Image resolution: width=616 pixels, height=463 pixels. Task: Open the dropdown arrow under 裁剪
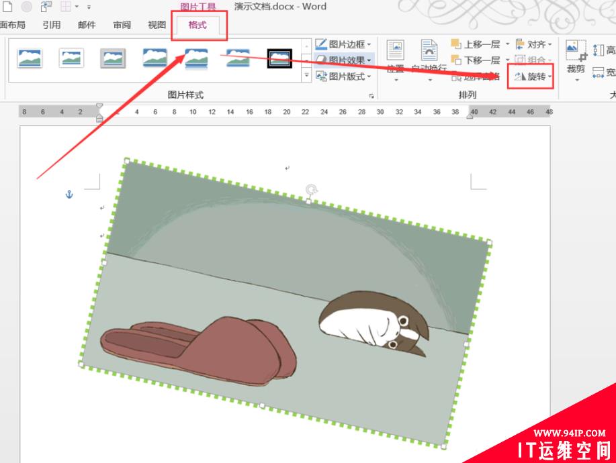point(577,80)
